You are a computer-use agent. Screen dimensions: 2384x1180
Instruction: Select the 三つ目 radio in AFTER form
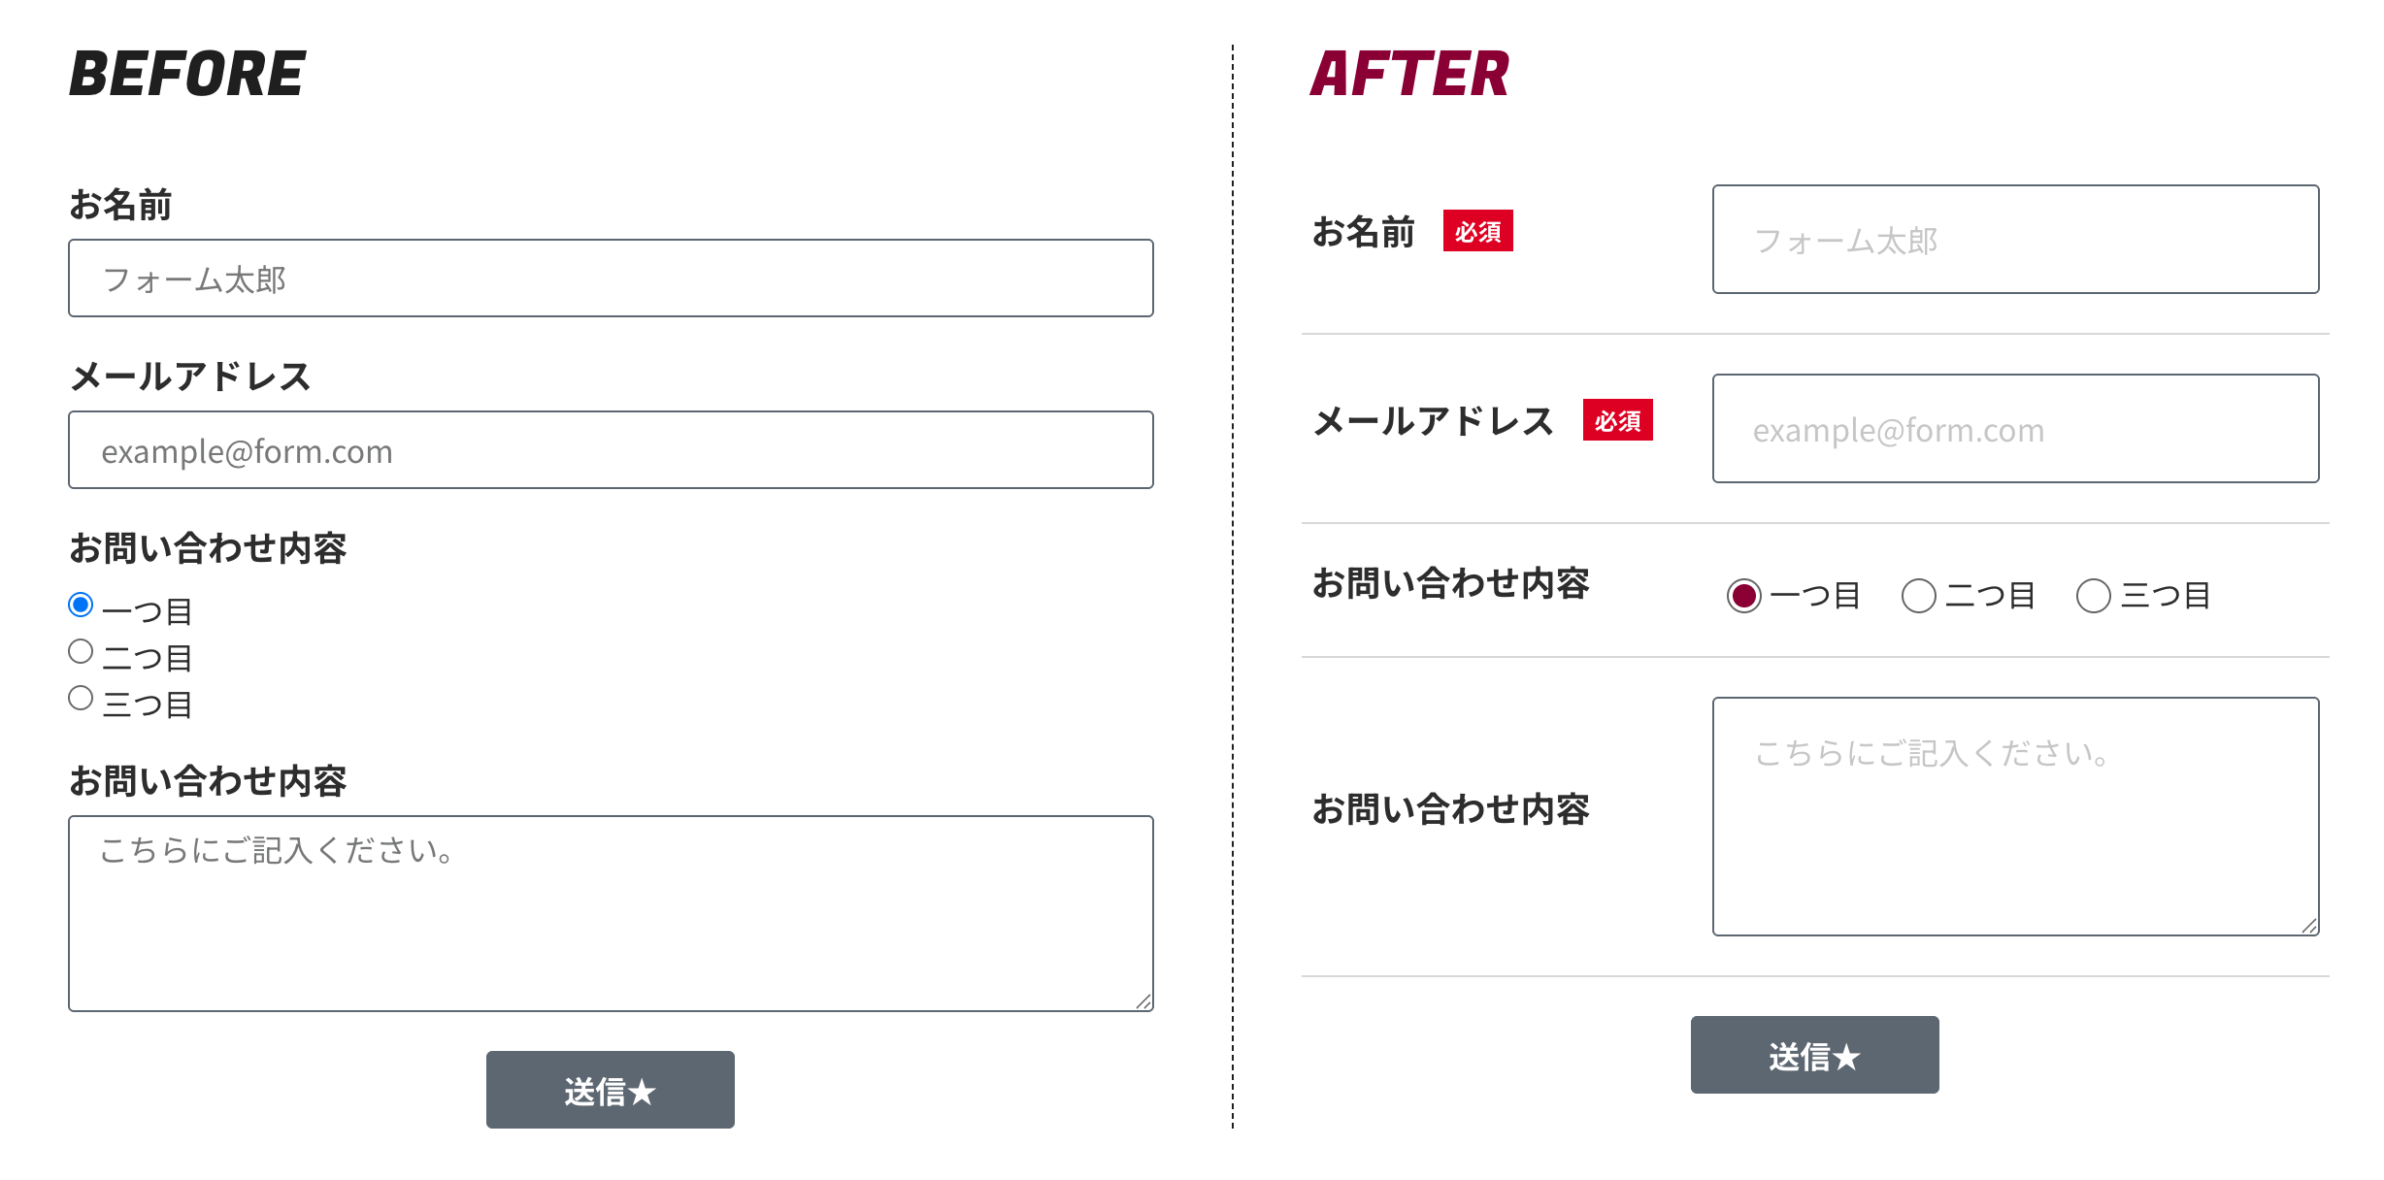(2093, 596)
